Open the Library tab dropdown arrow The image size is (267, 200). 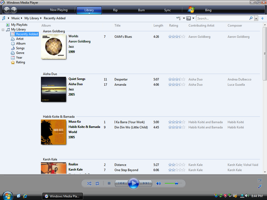pos(89,13)
